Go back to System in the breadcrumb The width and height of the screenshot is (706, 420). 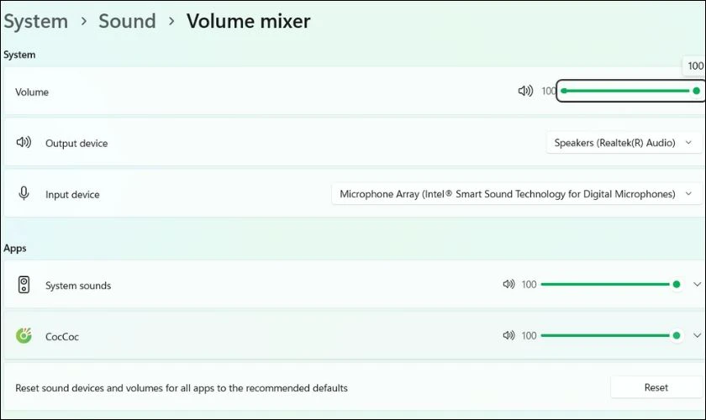click(35, 21)
